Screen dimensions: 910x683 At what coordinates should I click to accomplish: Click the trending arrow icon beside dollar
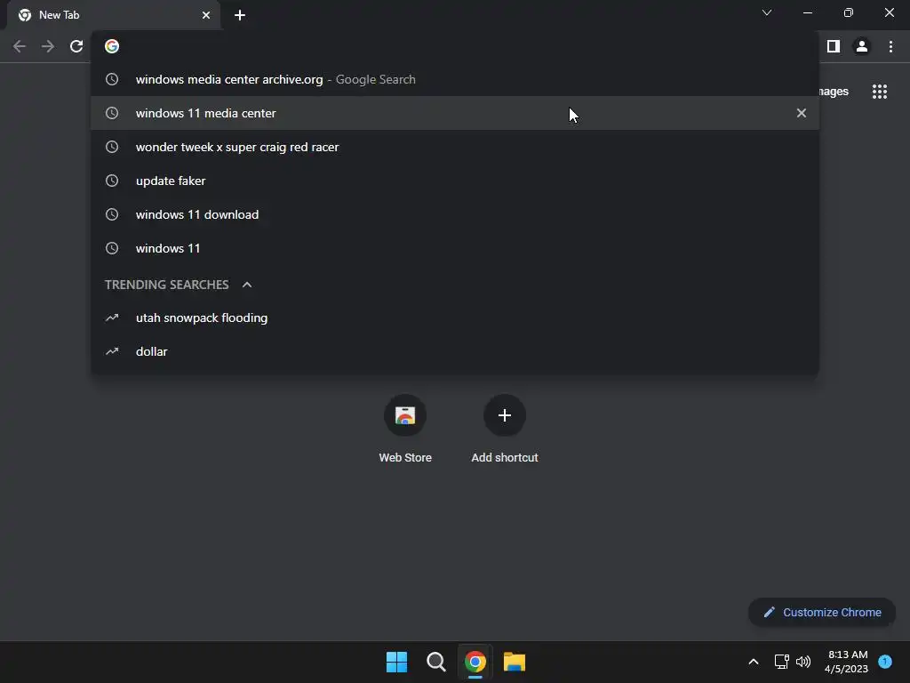pos(112,351)
